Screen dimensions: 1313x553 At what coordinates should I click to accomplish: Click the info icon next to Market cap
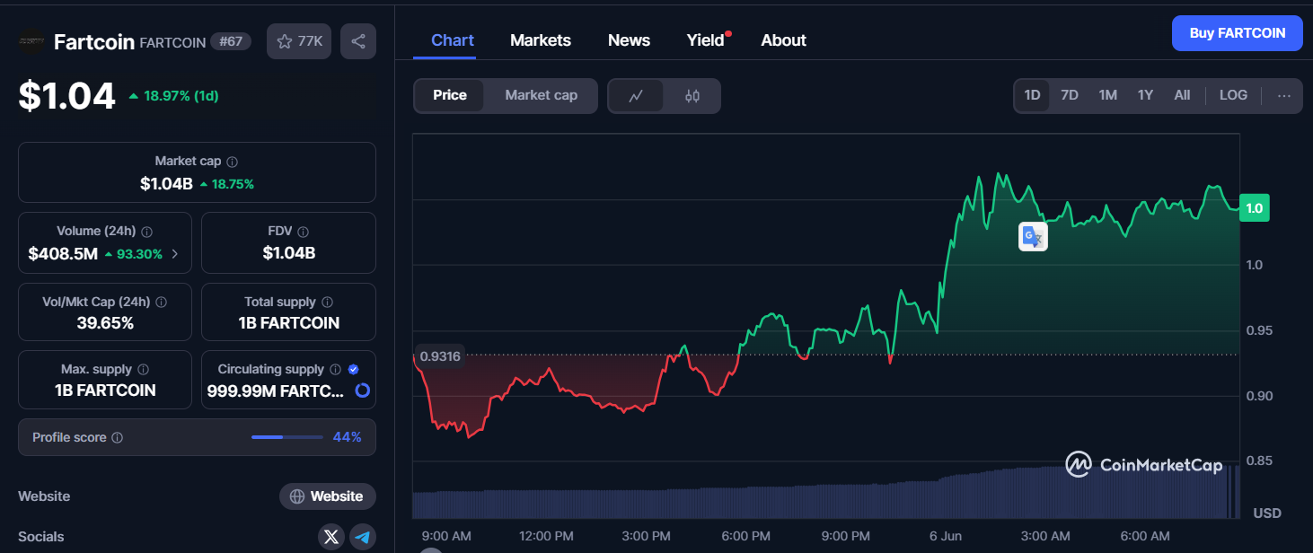(x=232, y=161)
